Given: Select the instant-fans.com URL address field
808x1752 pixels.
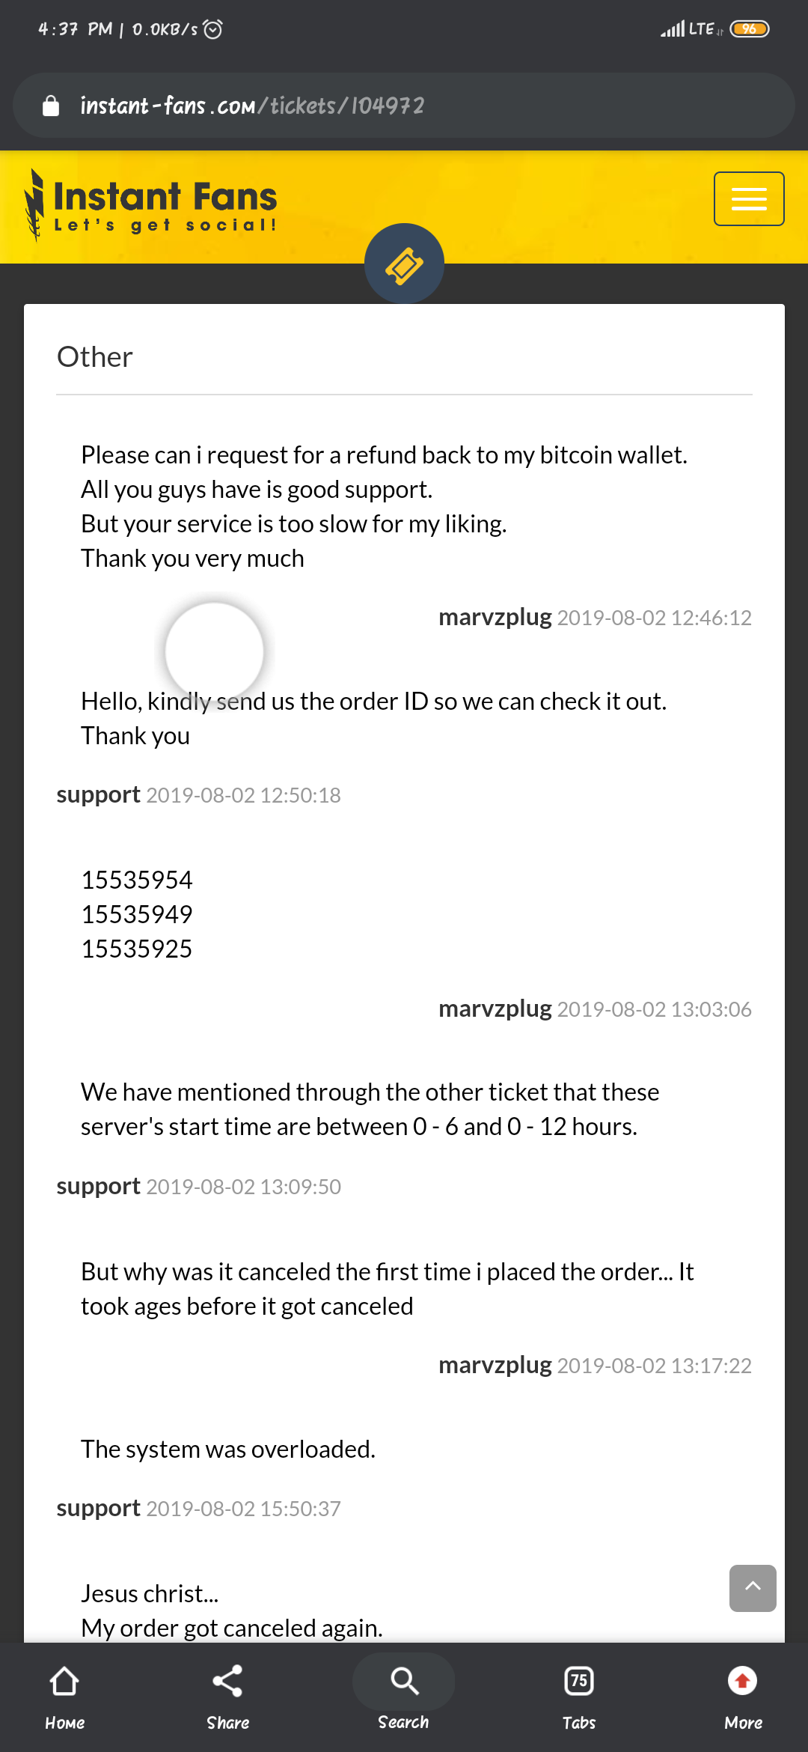Looking at the screenshot, I should [404, 106].
